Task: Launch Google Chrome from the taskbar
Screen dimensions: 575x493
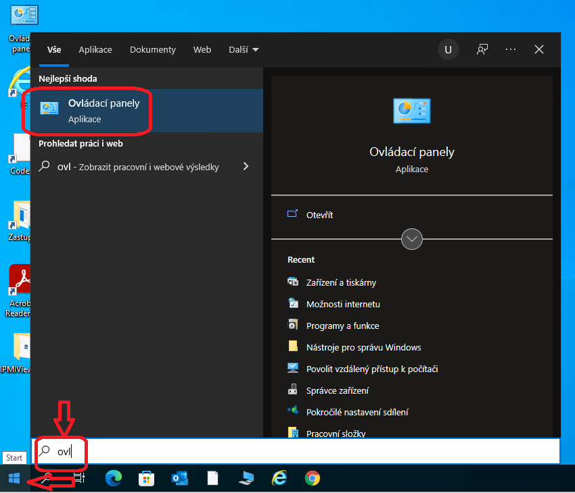Action: [x=313, y=478]
